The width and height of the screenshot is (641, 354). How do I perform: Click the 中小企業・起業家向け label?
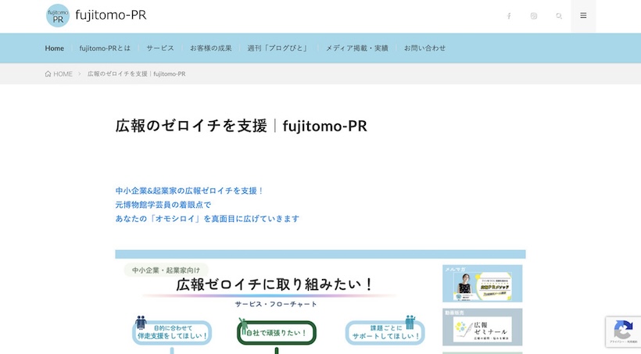(x=166, y=270)
